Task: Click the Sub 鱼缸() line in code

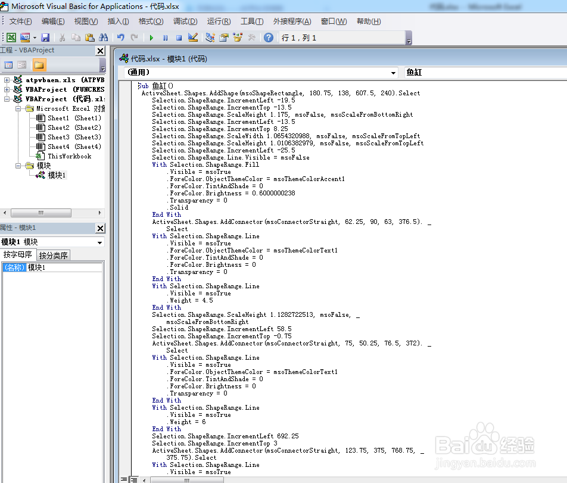Action: (155, 86)
